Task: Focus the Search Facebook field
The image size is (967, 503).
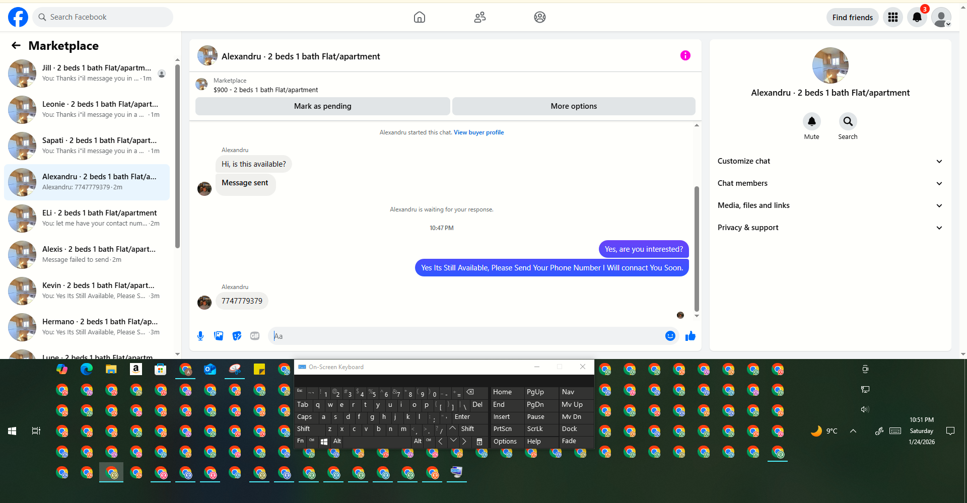Action: pyautogui.click(x=103, y=17)
